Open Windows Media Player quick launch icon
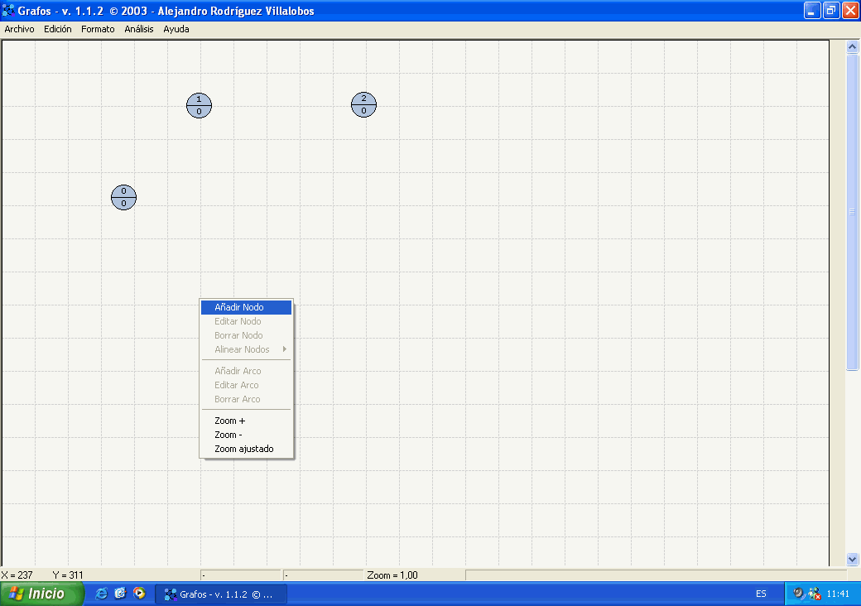 tap(139, 594)
